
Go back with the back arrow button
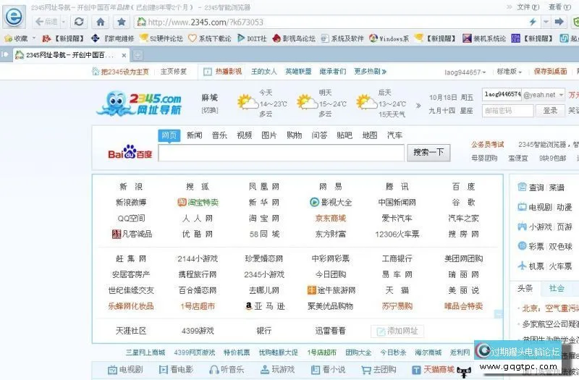[x=45, y=22]
